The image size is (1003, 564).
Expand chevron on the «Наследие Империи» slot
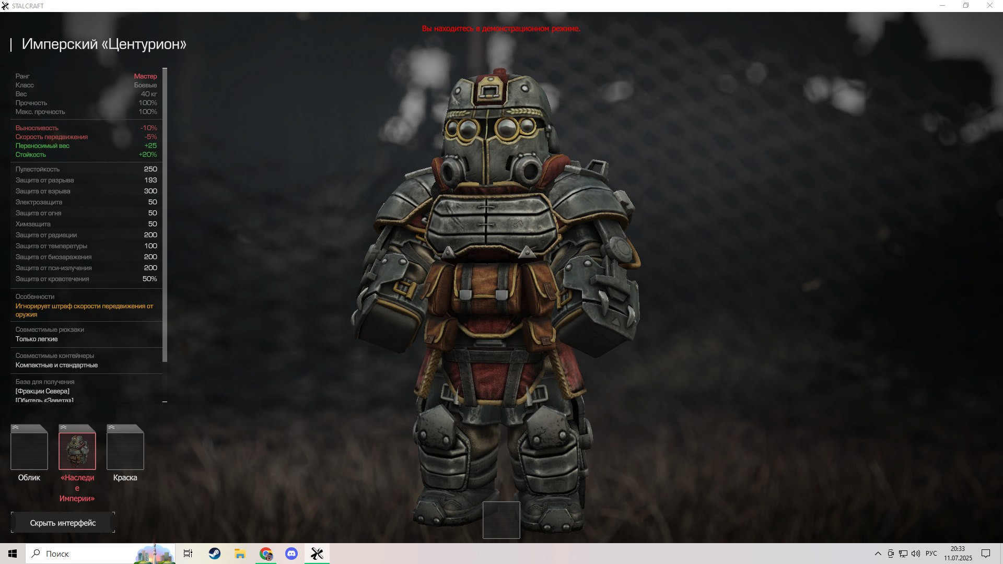pos(64,427)
